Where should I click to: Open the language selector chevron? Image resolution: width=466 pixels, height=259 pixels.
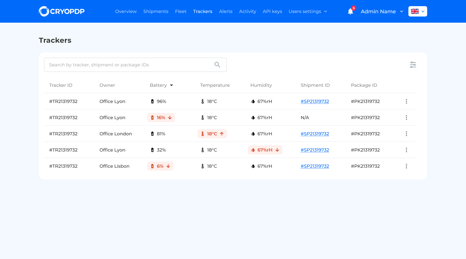click(423, 11)
